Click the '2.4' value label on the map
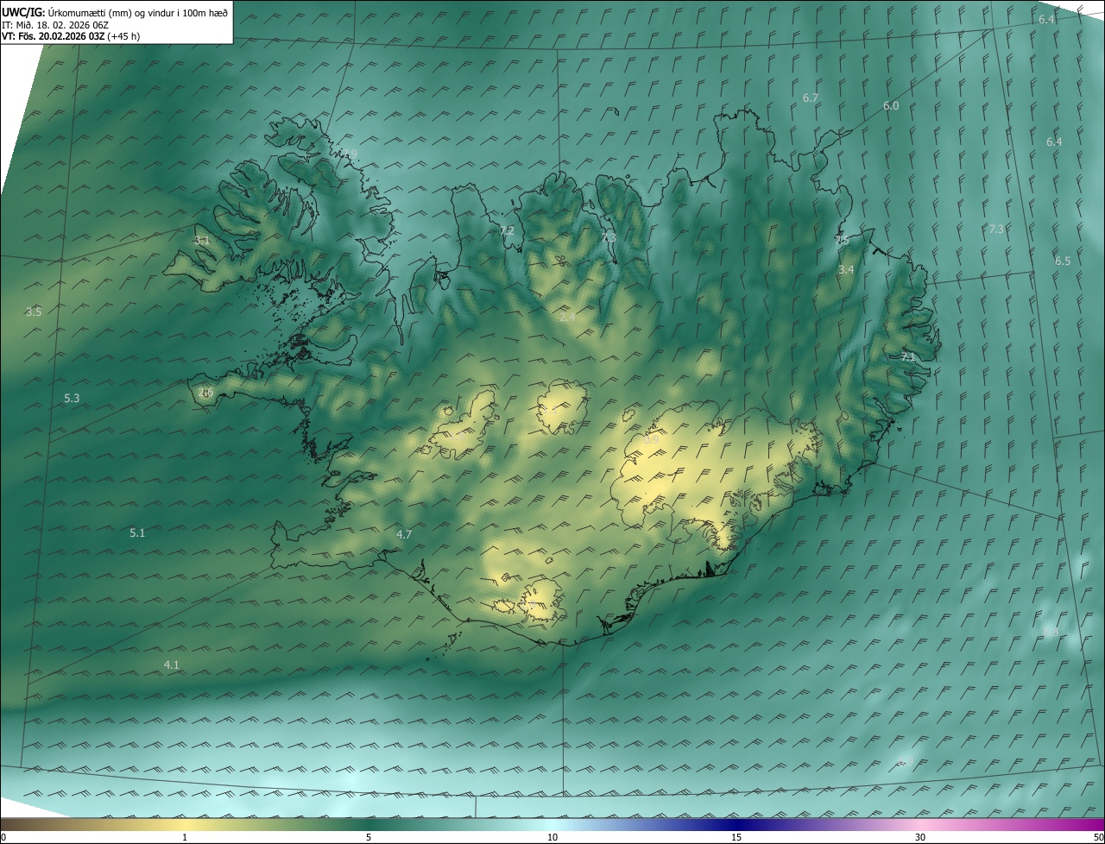The height and width of the screenshot is (844, 1105). point(567,318)
